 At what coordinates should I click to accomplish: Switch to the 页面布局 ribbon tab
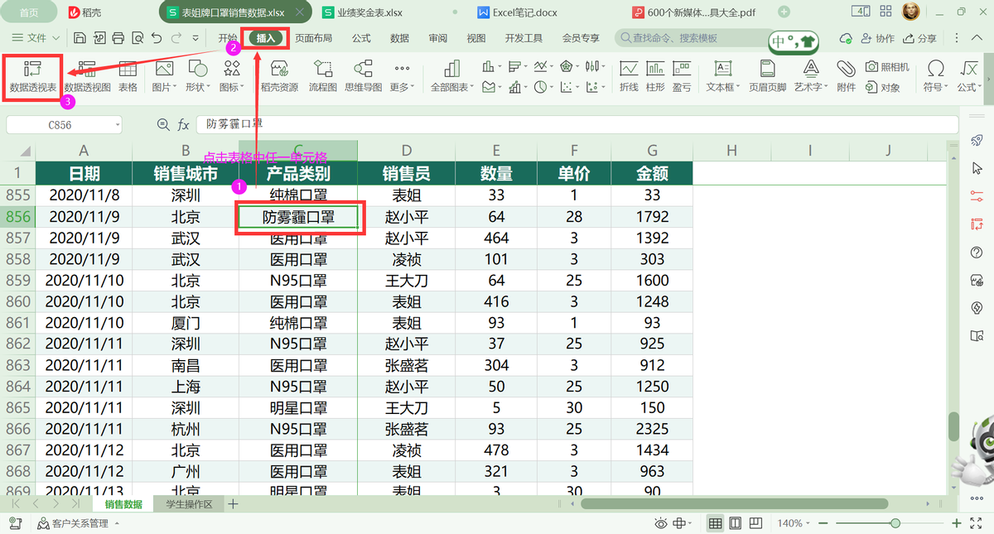point(314,38)
